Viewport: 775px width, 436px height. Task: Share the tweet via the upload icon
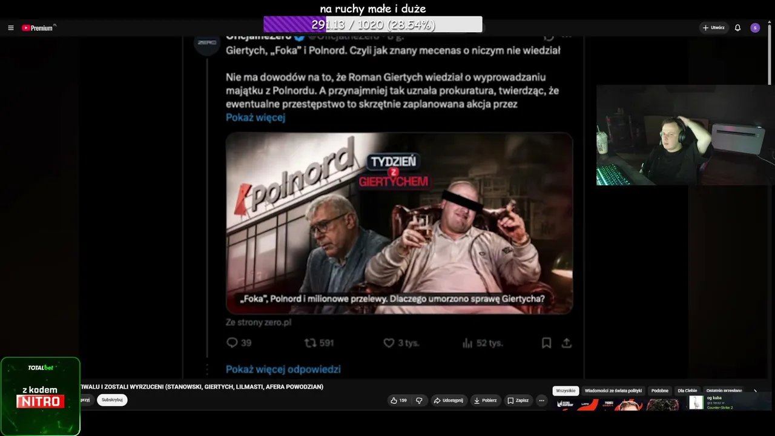(x=567, y=343)
